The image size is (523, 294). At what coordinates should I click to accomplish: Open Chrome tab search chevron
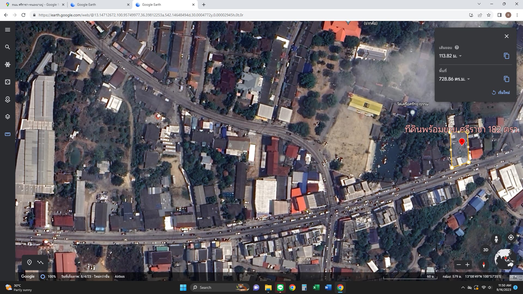pos(479,4)
